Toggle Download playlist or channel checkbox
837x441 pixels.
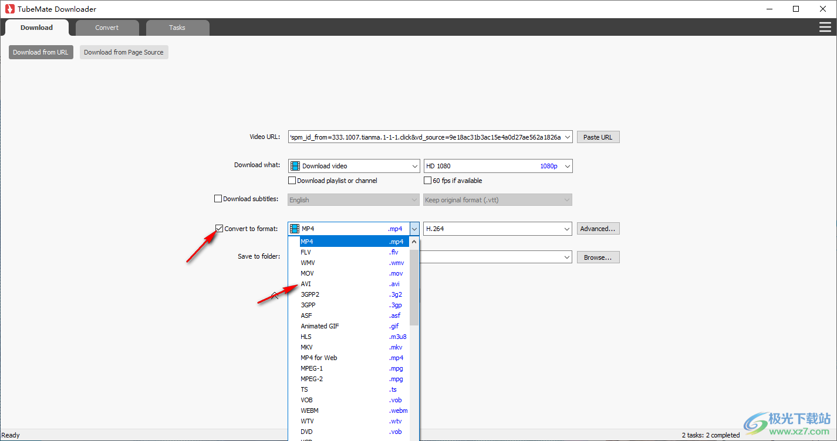(292, 181)
